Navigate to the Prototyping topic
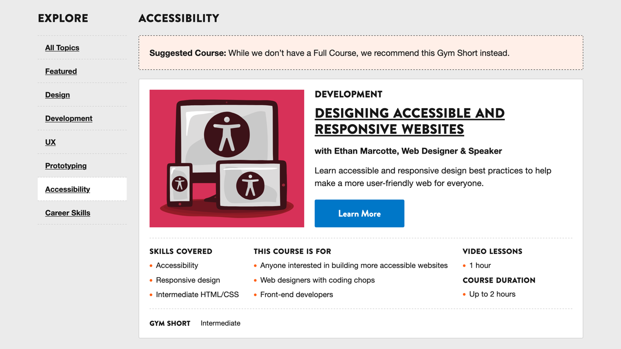The width and height of the screenshot is (621, 349). click(66, 166)
